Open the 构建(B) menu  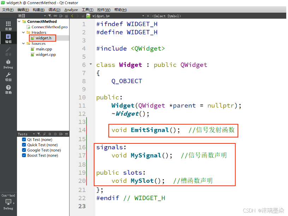[x=38, y=10]
